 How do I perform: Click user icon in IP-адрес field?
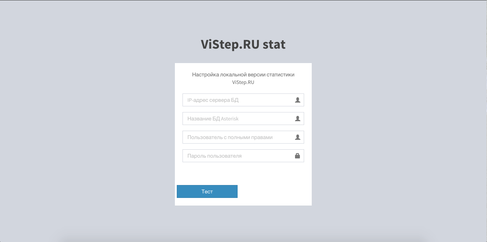tap(298, 100)
